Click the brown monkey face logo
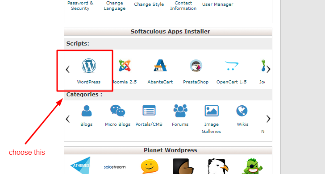 [x=183, y=166]
